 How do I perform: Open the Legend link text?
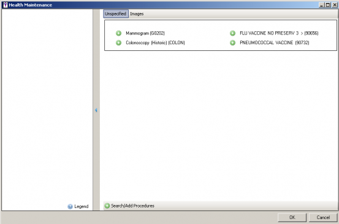pos(82,206)
